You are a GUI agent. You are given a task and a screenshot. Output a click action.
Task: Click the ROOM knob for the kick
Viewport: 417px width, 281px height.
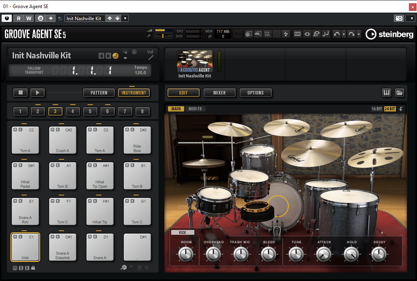pos(186,254)
